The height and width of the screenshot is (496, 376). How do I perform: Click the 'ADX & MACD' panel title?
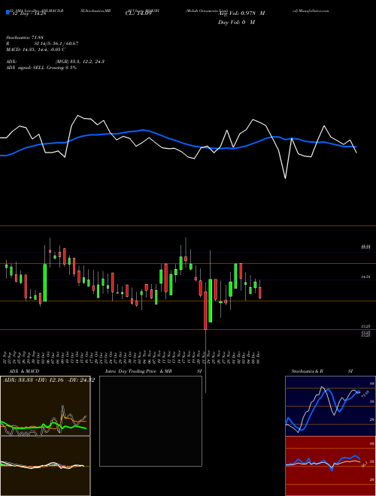click(x=24, y=371)
